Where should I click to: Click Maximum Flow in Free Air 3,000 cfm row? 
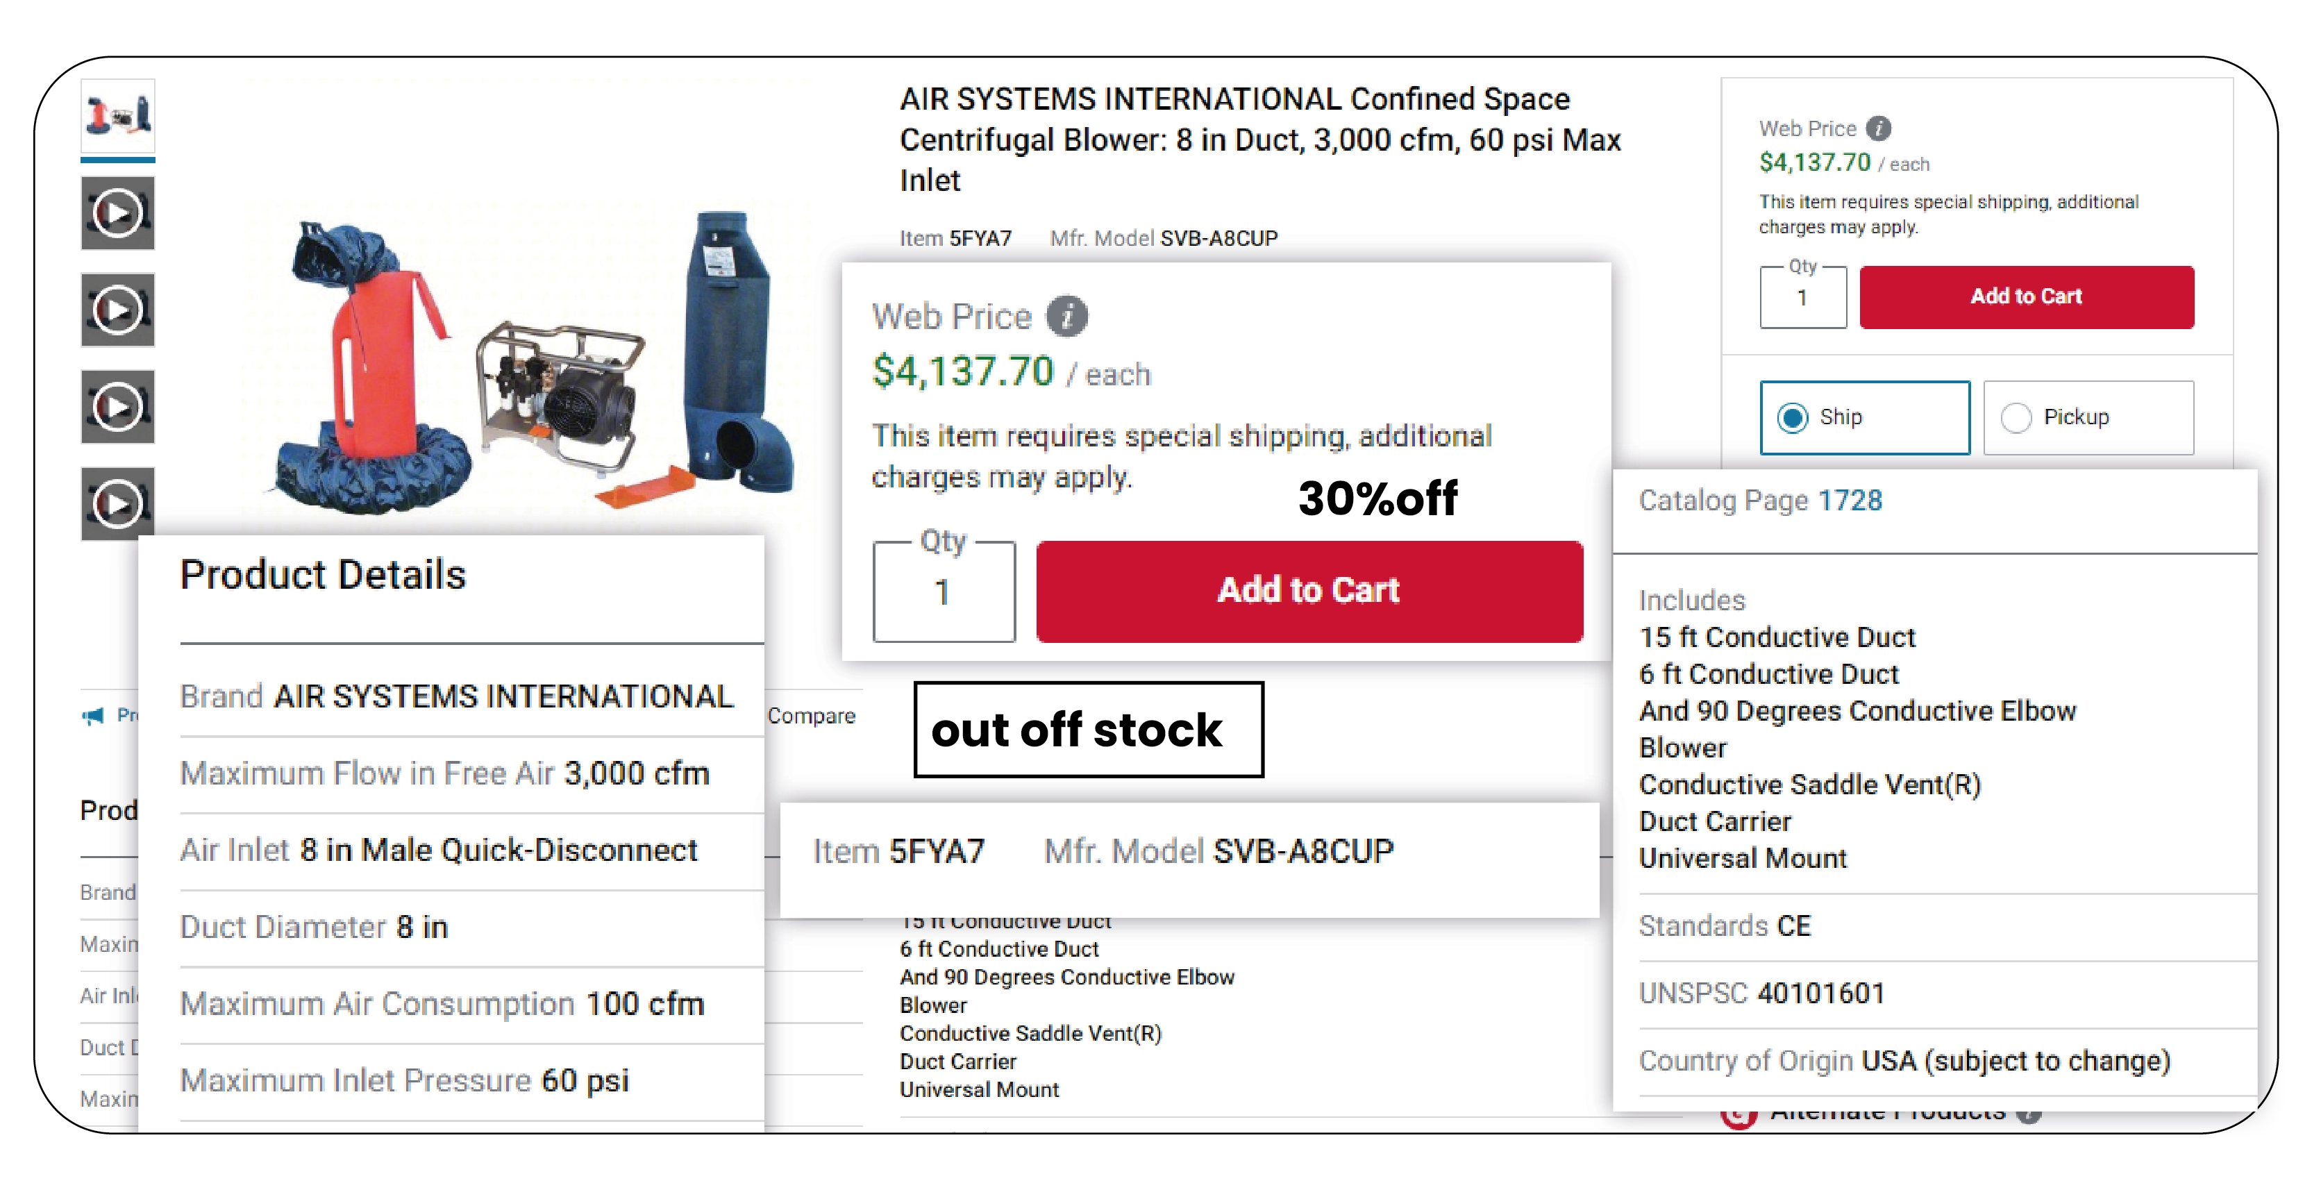[x=471, y=773]
